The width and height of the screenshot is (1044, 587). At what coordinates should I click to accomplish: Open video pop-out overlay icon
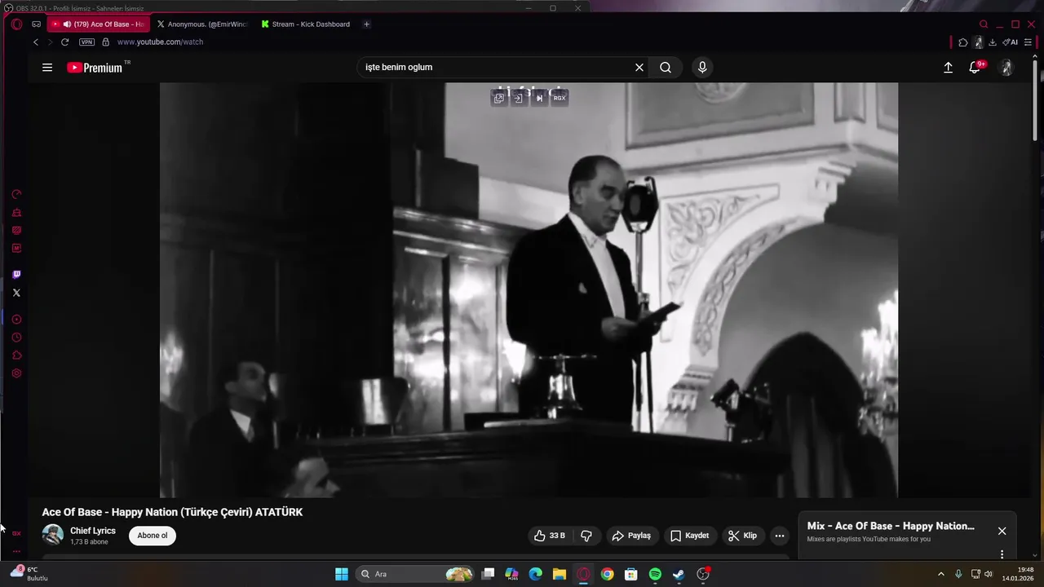(x=499, y=98)
